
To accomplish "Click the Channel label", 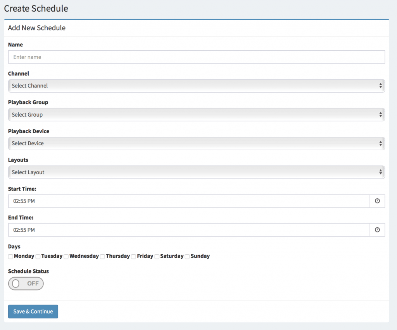I will pos(19,74).
